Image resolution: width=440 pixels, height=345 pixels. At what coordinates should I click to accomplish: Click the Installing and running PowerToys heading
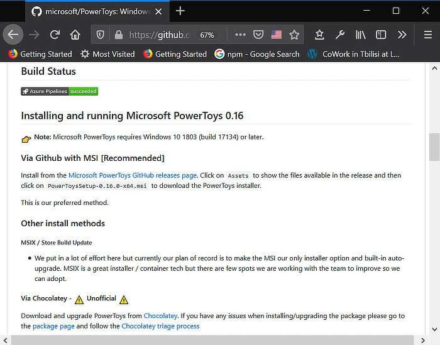point(132,116)
